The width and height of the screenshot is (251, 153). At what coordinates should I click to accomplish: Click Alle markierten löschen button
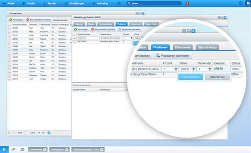click(x=103, y=29)
